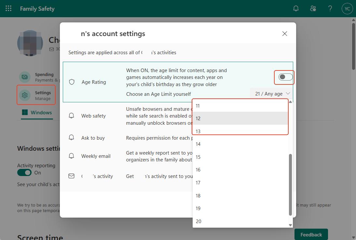356x240 pixels.
Task: Click the age list scroll down arrow
Action: point(290,225)
